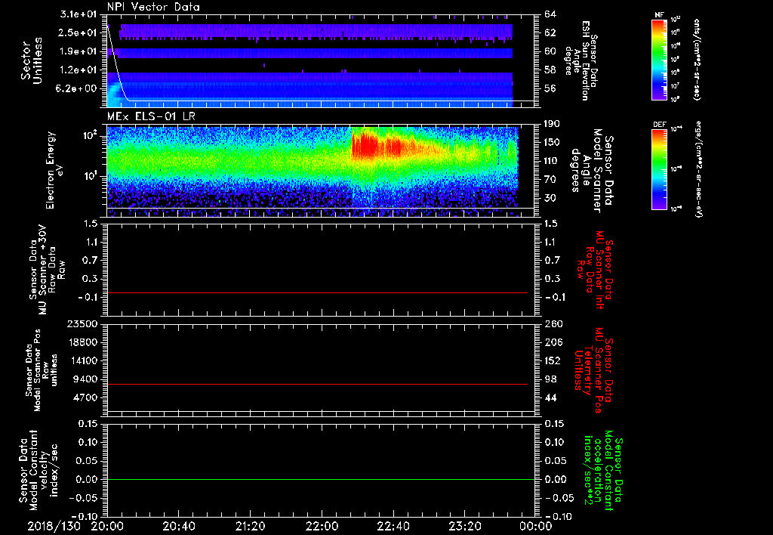Viewport: 773px width, 535px height.
Task: Click the 58 degree sun elevation tick
Action: tap(550, 70)
